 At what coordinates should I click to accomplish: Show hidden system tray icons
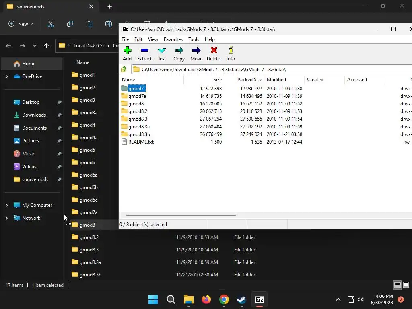pyautogui.click(x=338, y=299)
